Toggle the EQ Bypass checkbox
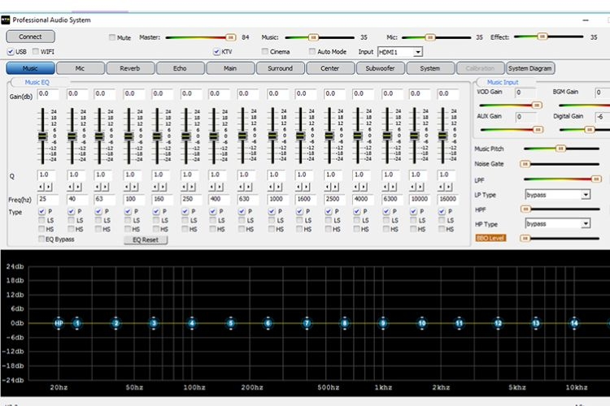This screenshot has width=610, height=406. tap(41, 240)
